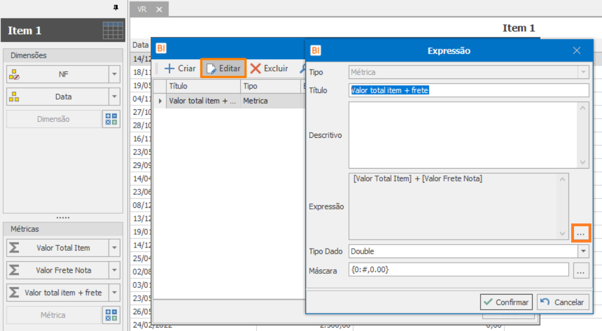602x331 pixels.
Task: Click into the Descritivo text area
Action: 463,135
